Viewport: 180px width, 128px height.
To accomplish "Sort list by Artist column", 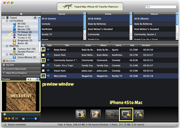I will (88, 45).
